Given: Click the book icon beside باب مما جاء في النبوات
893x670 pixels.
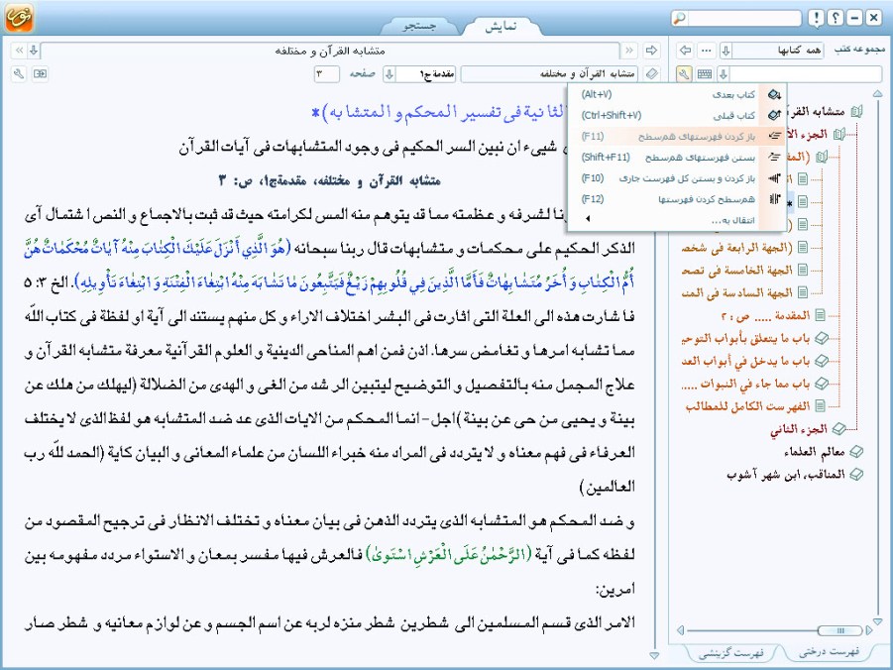Looking at the screenshot, I should 822,384.
